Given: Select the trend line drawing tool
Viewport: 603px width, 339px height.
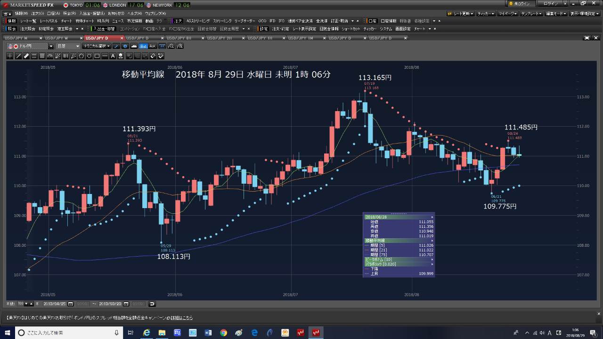Looking at the screenshot, I should click(18, 56).
